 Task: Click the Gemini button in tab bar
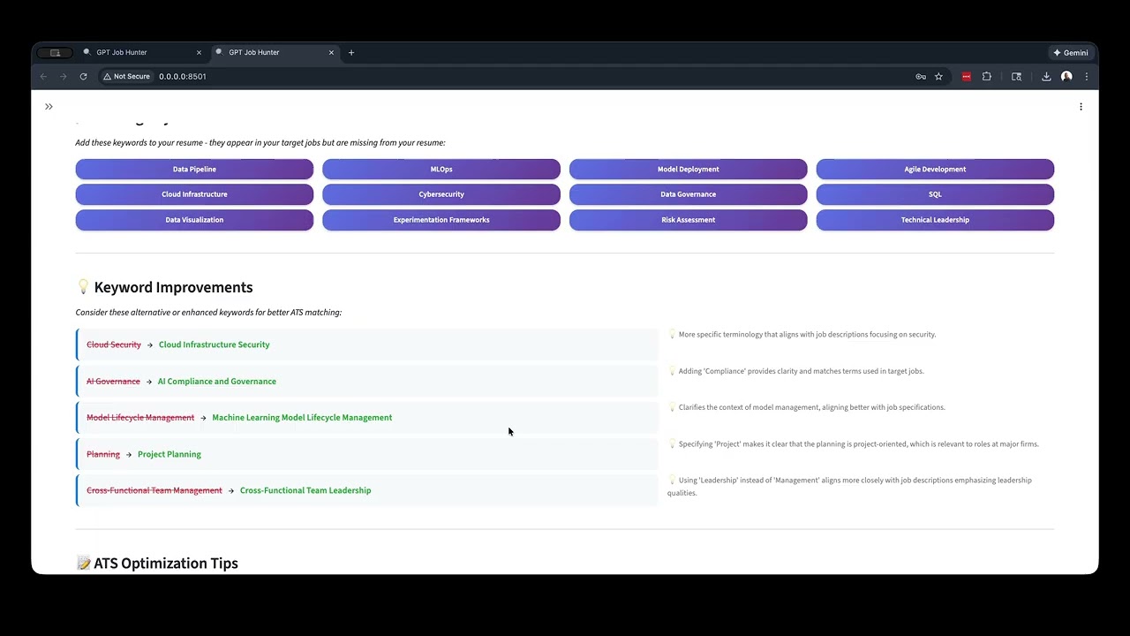point(1071,52)
